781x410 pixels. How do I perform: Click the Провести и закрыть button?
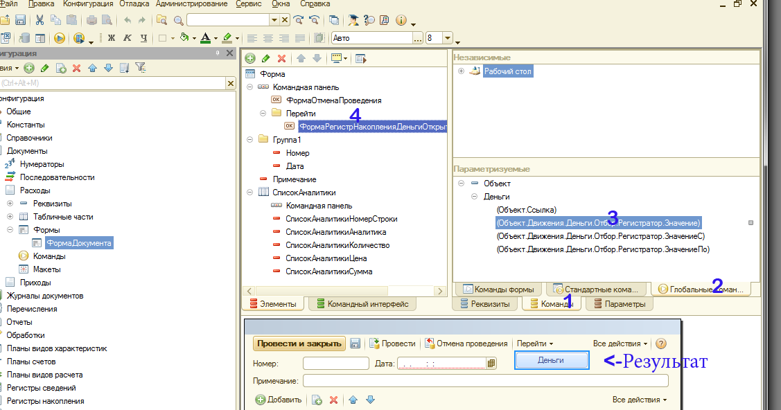click(299, 344)
